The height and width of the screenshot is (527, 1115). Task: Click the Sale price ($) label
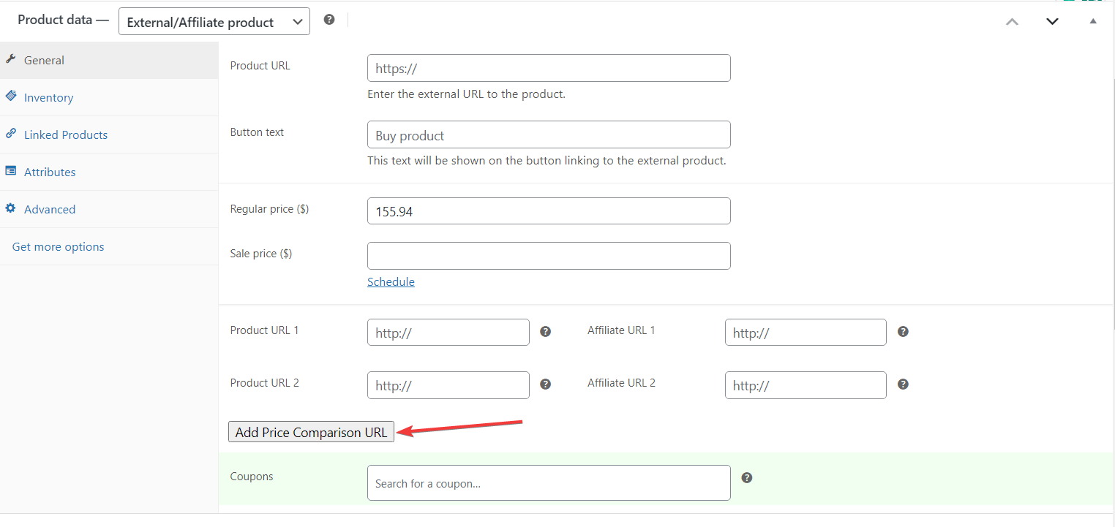point(261,254)
